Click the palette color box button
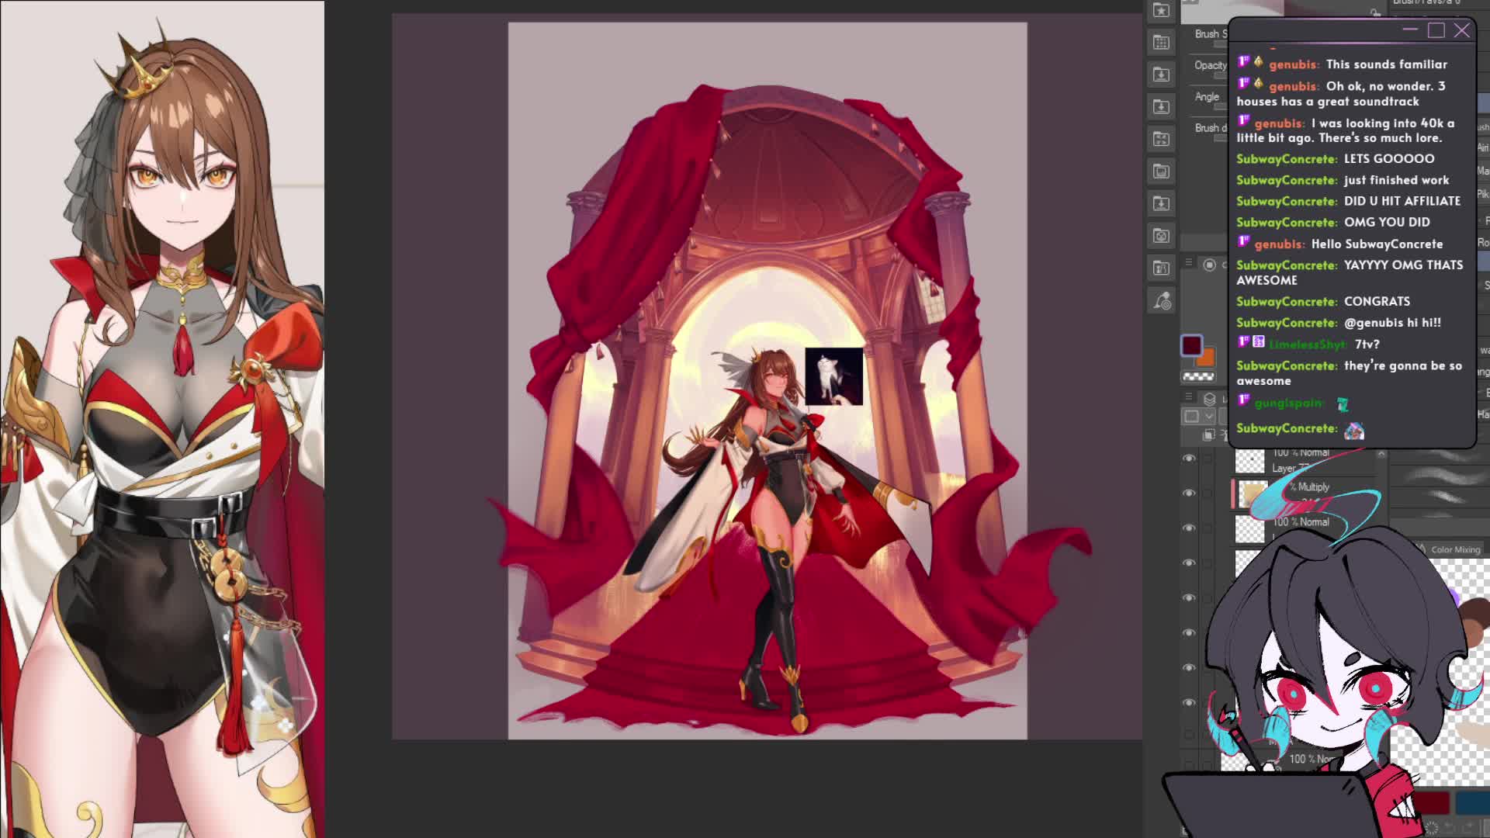Image resolution: width=1490 pixels, height=838 pixels. click(x=1191, y=417)
